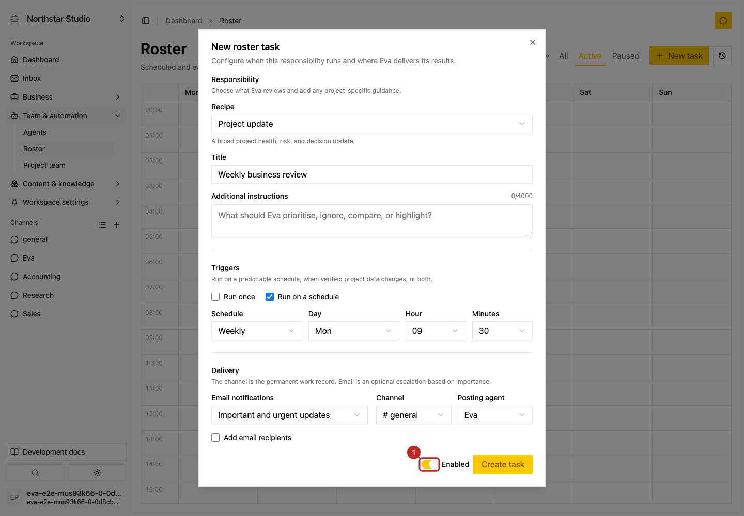Close the New roster task dialog
The height and width of the screenshot is (516, 744).
[x=533, y=42]
